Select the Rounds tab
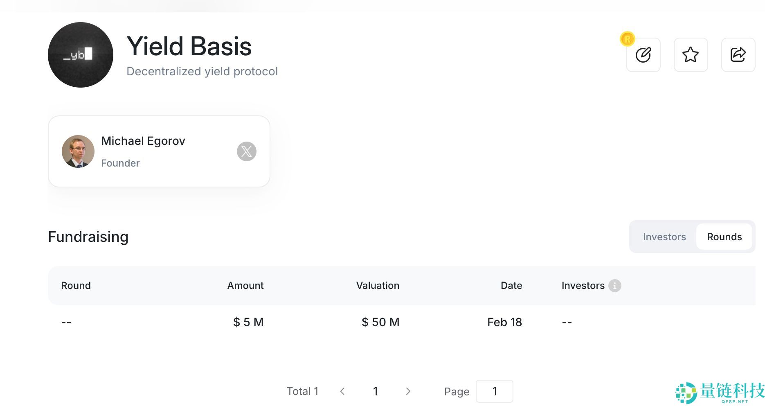 (724, 237)
